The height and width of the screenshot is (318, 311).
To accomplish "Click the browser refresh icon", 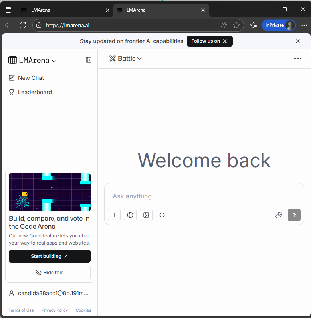I will pos(23,25).
